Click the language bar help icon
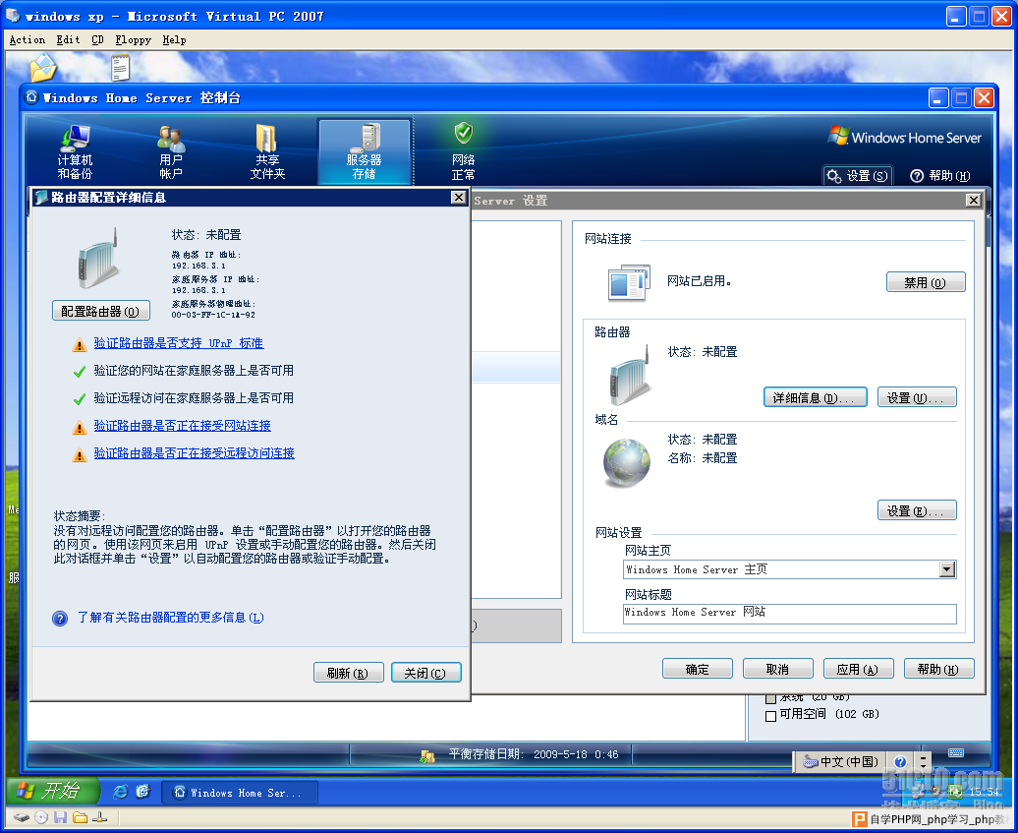This screenshot has width=1018, height=833. (x=900, y=761)
